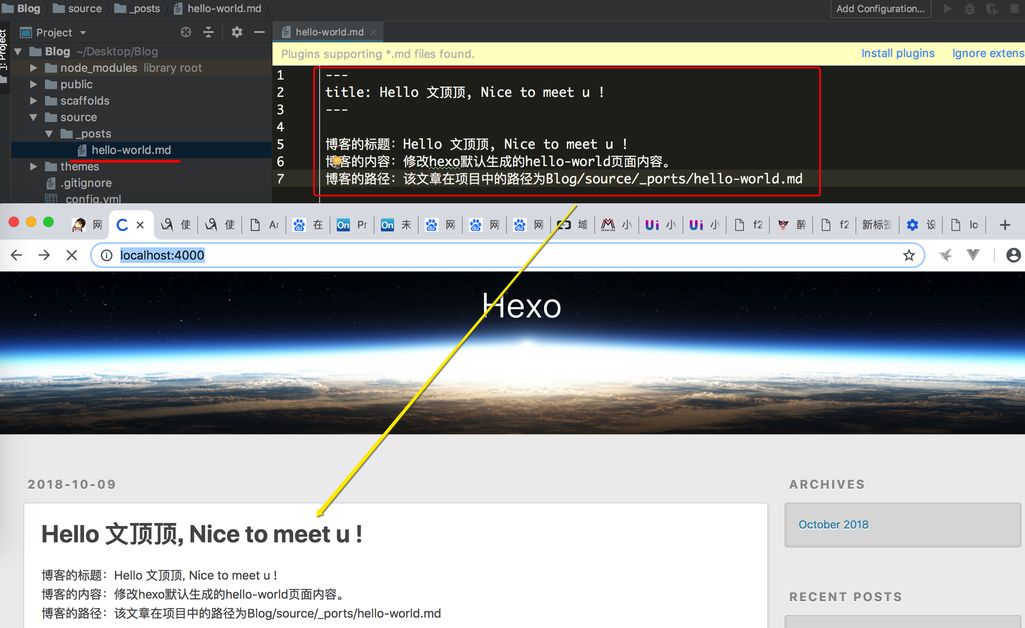Viewport: 1025px width, 628px height.
Task: Close the active loading browser tab
Action: (x=140, y=225)
